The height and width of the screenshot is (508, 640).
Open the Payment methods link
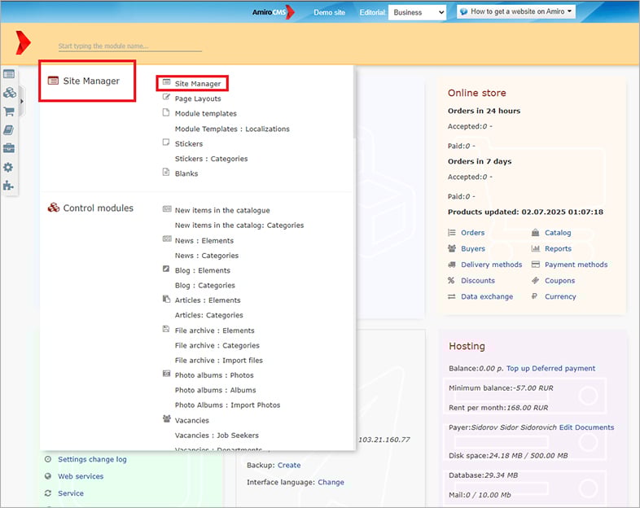coord(576,265)
